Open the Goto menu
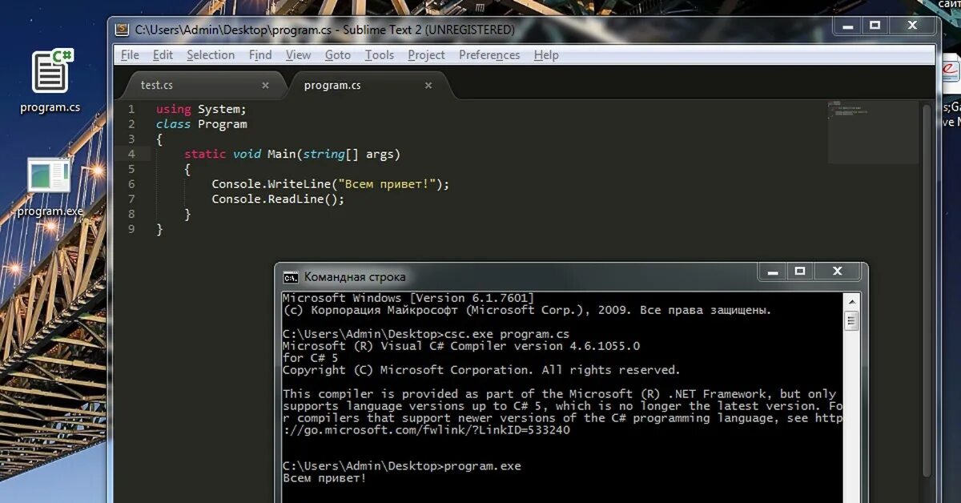The height and width of the screenshot is (503, 961). 338,54
